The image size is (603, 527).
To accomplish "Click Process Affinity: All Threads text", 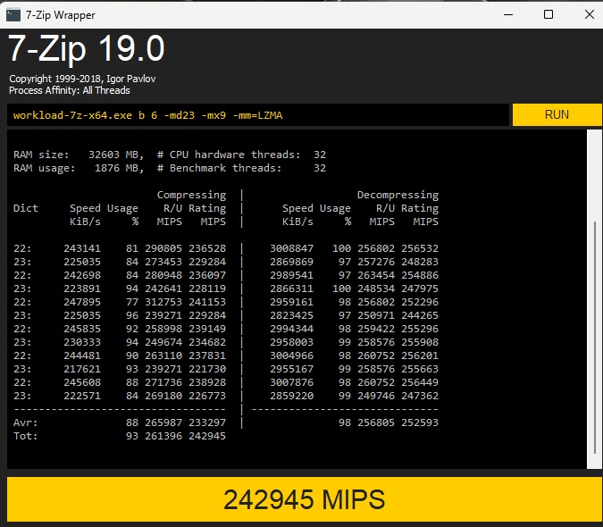I will pyautogui.click(x=69, y=90).
